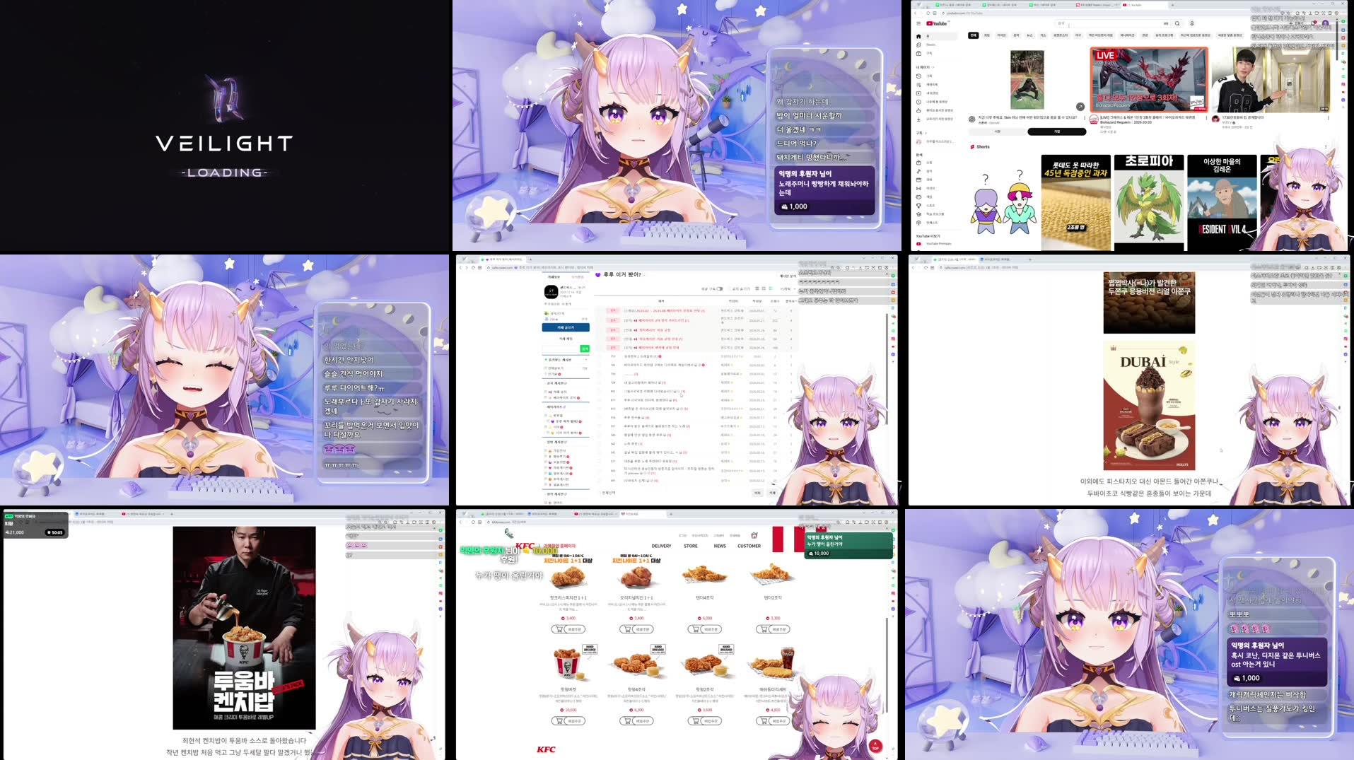Start a search with YouTube's magnifier icon

[1177, 23]
